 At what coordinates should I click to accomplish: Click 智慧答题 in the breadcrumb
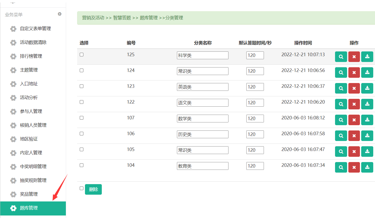click(122, 18)
